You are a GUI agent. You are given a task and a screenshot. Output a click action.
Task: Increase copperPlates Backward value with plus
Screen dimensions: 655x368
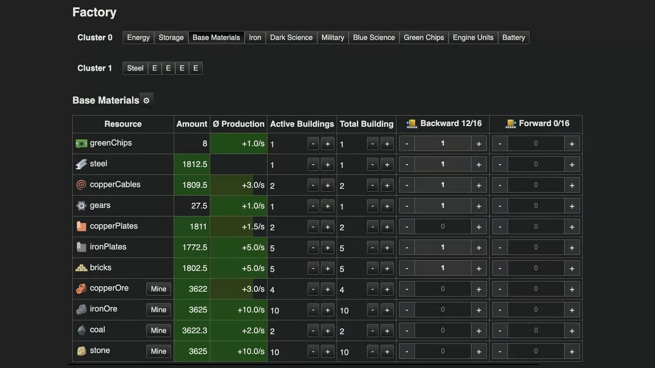(x=479, y=227)
